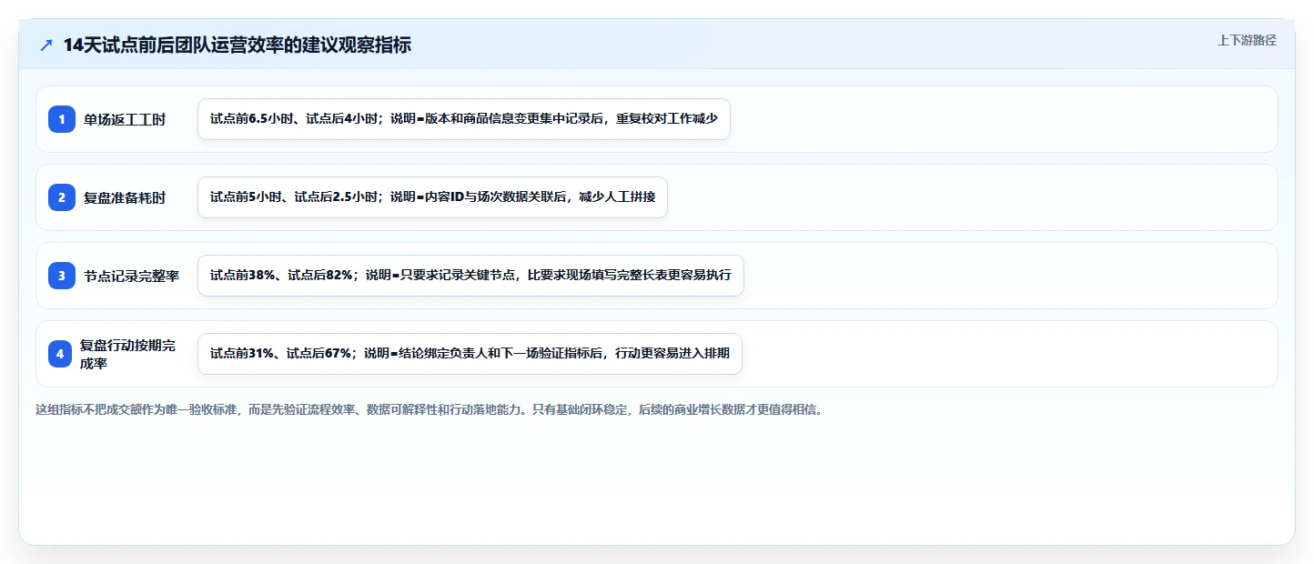
Task: Click the 上下游路径 label in the header
Action: coord(1247,40)
